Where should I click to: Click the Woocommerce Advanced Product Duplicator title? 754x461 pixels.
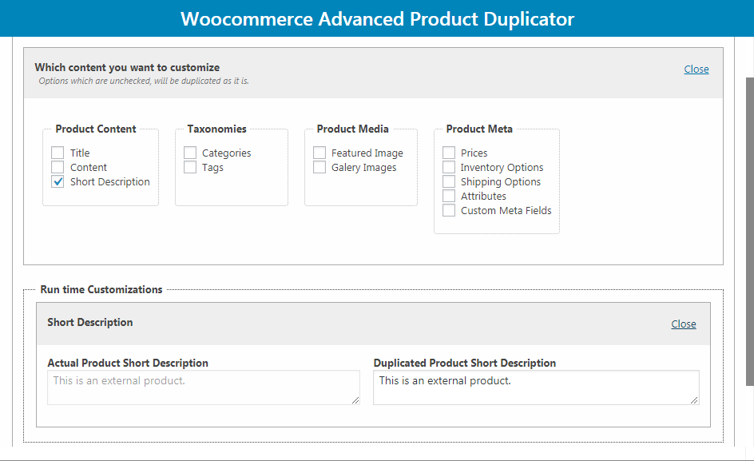point(377,19)
